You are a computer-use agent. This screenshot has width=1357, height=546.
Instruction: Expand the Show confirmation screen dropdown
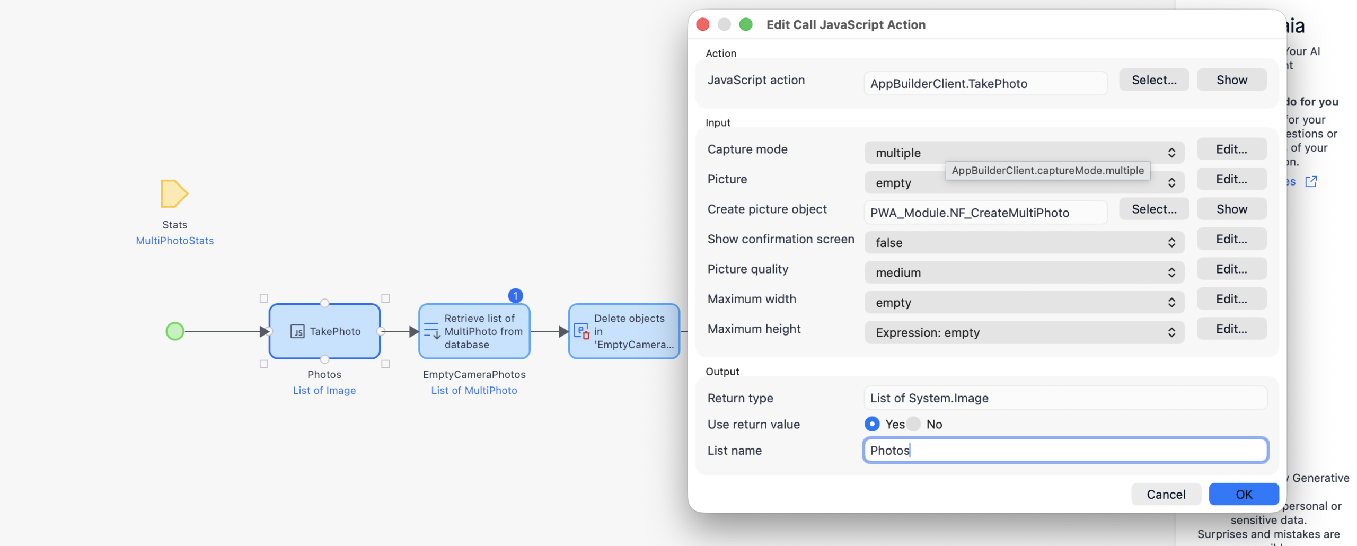pyautogui.click(x=1024, y=243)
